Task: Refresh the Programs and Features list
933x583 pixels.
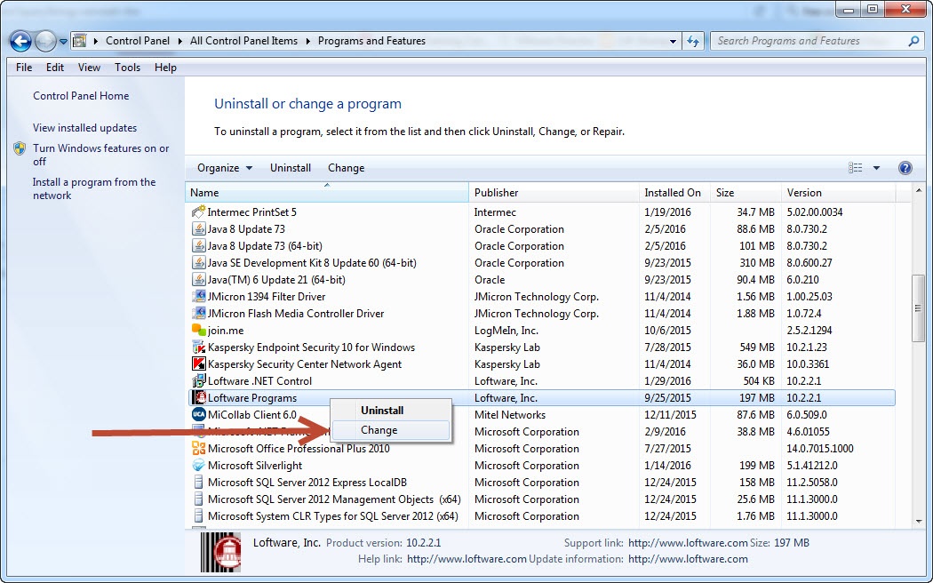Action: pos(693,41)
